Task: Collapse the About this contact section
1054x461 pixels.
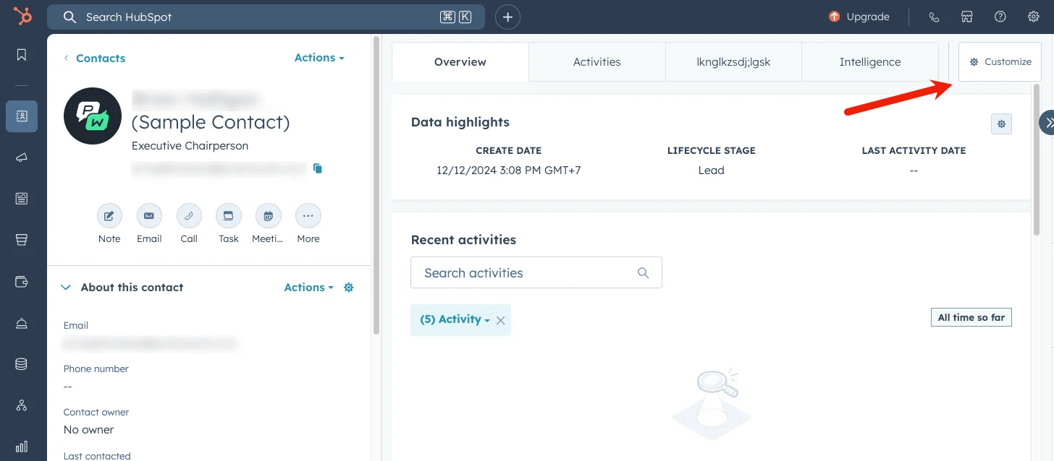Action: [x=65, y=287]
